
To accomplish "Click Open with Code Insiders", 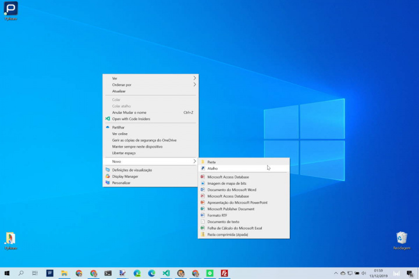I will point(131,119).
